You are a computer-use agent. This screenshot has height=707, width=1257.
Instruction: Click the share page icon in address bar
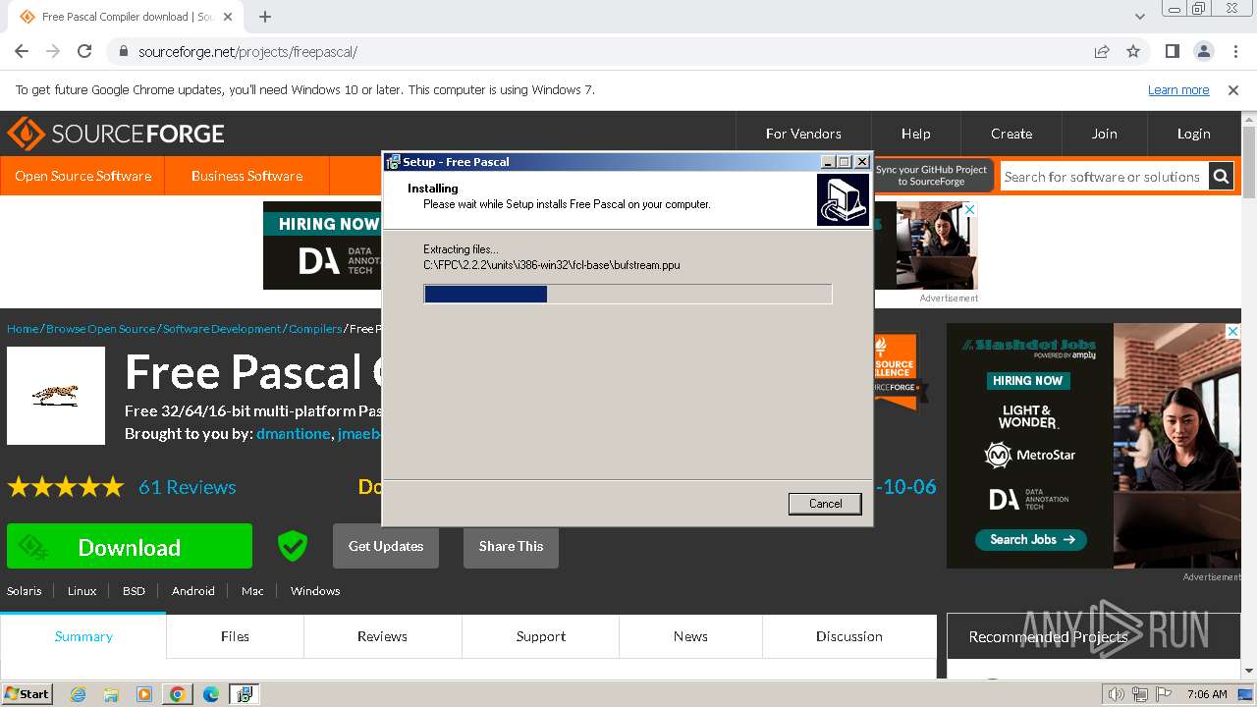1102,52
